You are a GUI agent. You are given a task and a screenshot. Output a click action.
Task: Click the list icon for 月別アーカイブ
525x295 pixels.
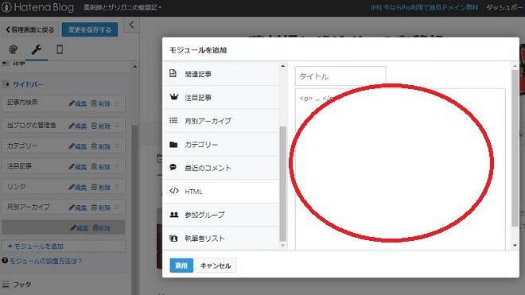click(173, 120)
